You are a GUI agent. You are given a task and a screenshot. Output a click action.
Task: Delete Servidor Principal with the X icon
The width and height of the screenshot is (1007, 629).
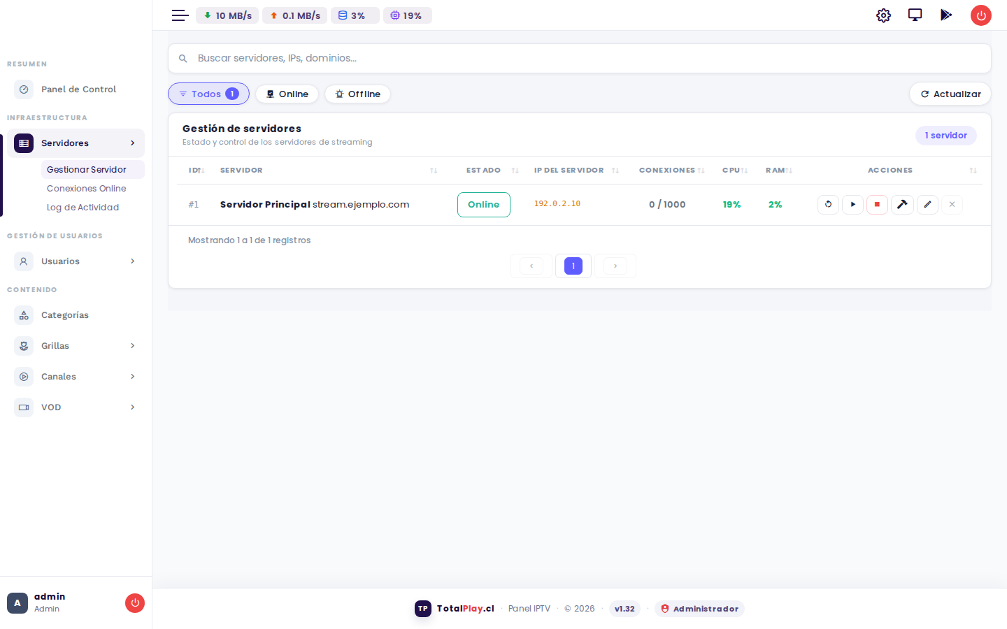pyautogui.click(x=952, y=204)
